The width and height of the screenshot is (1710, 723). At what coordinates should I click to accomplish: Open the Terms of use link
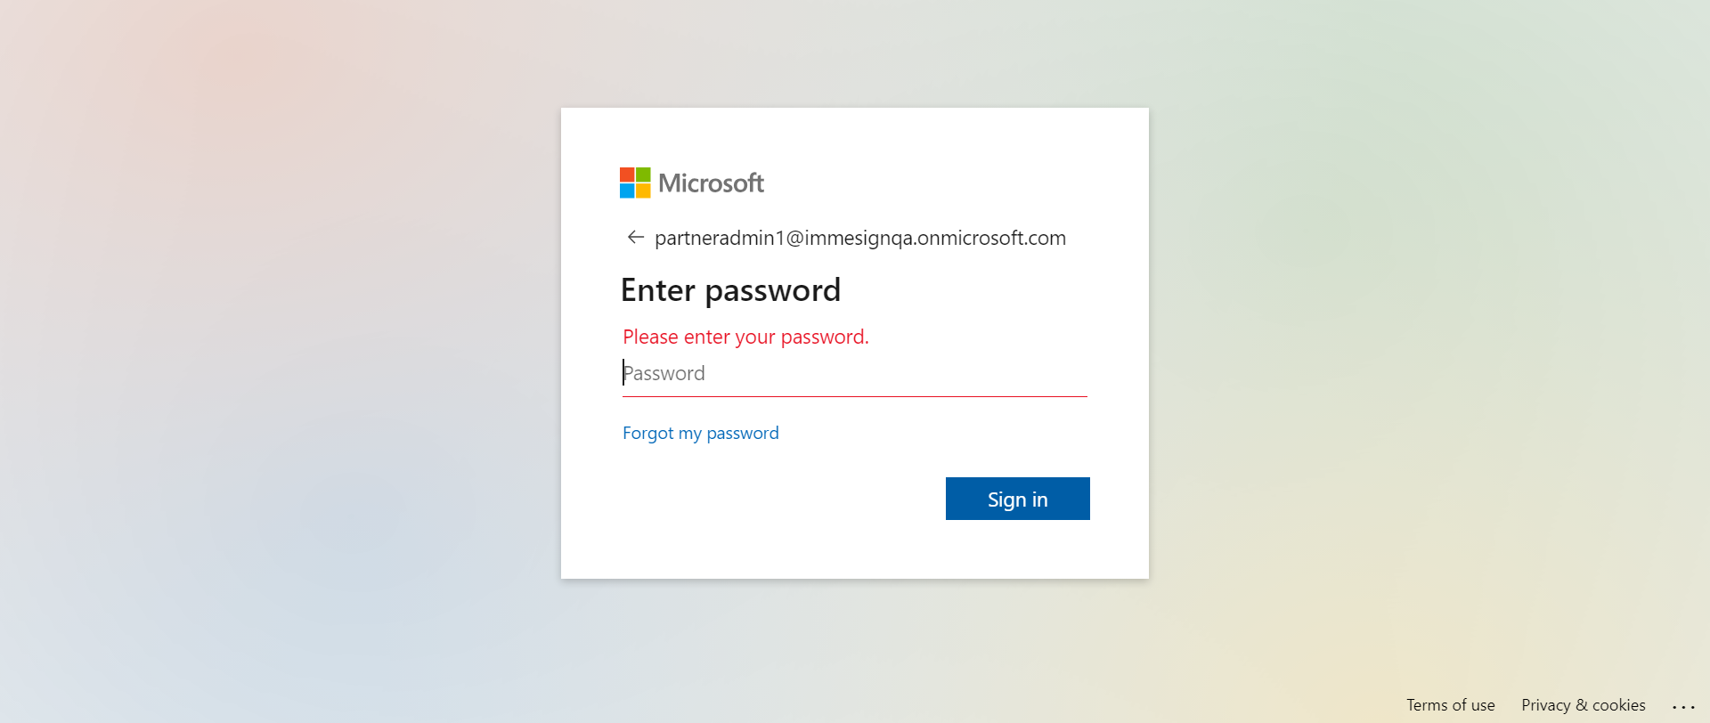click(x=1450, y=705)
